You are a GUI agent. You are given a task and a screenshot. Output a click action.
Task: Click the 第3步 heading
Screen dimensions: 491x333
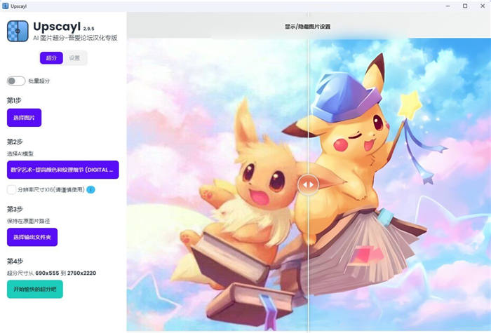tap(15, 209)
